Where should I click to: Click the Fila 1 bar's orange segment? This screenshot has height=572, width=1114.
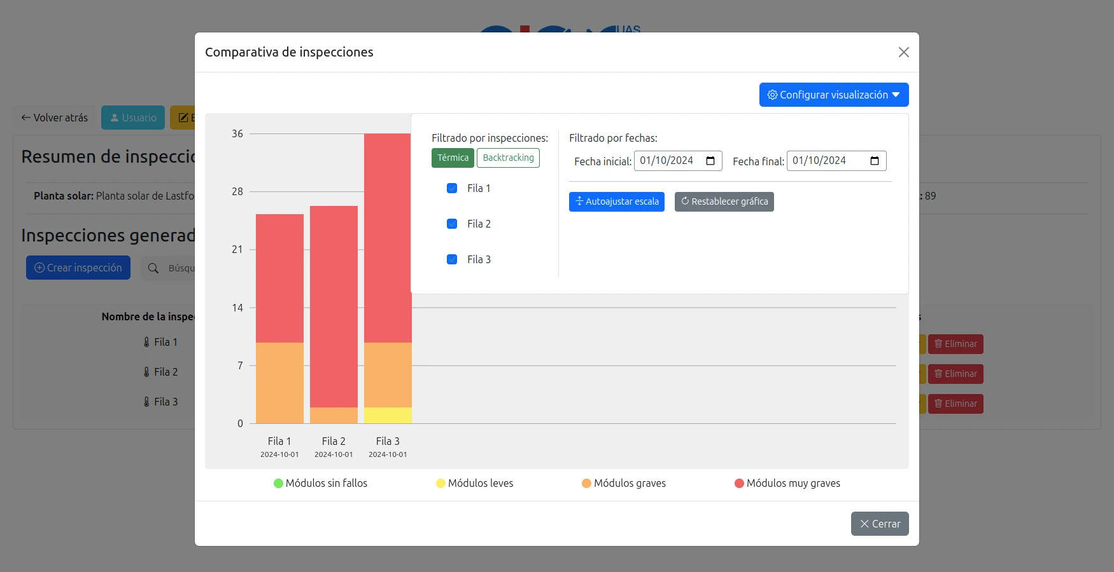click(279, 383)
